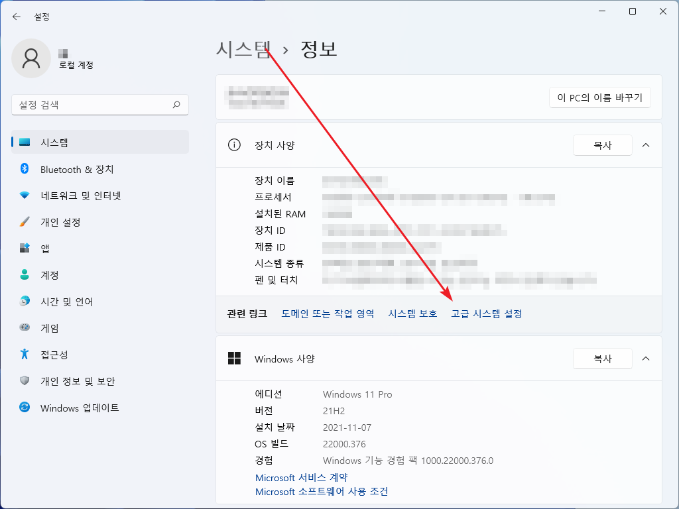Click the 시스템 종류 label
The image size is (679, 509).
[x=279, y=263]
